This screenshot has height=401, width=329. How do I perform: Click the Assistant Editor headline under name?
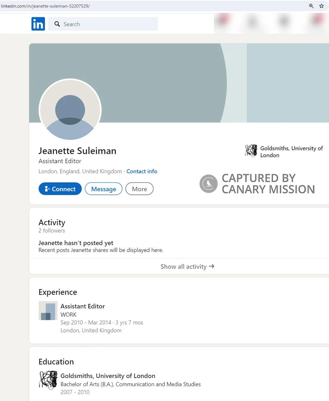pyautogui.click(x=60, y=161)
